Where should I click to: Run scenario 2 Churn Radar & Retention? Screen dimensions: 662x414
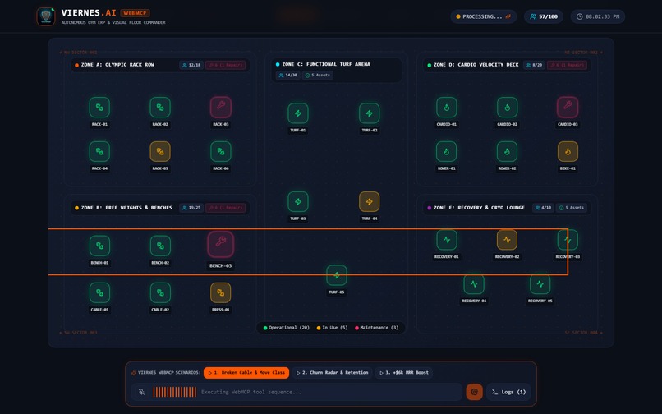coord(333,373)
